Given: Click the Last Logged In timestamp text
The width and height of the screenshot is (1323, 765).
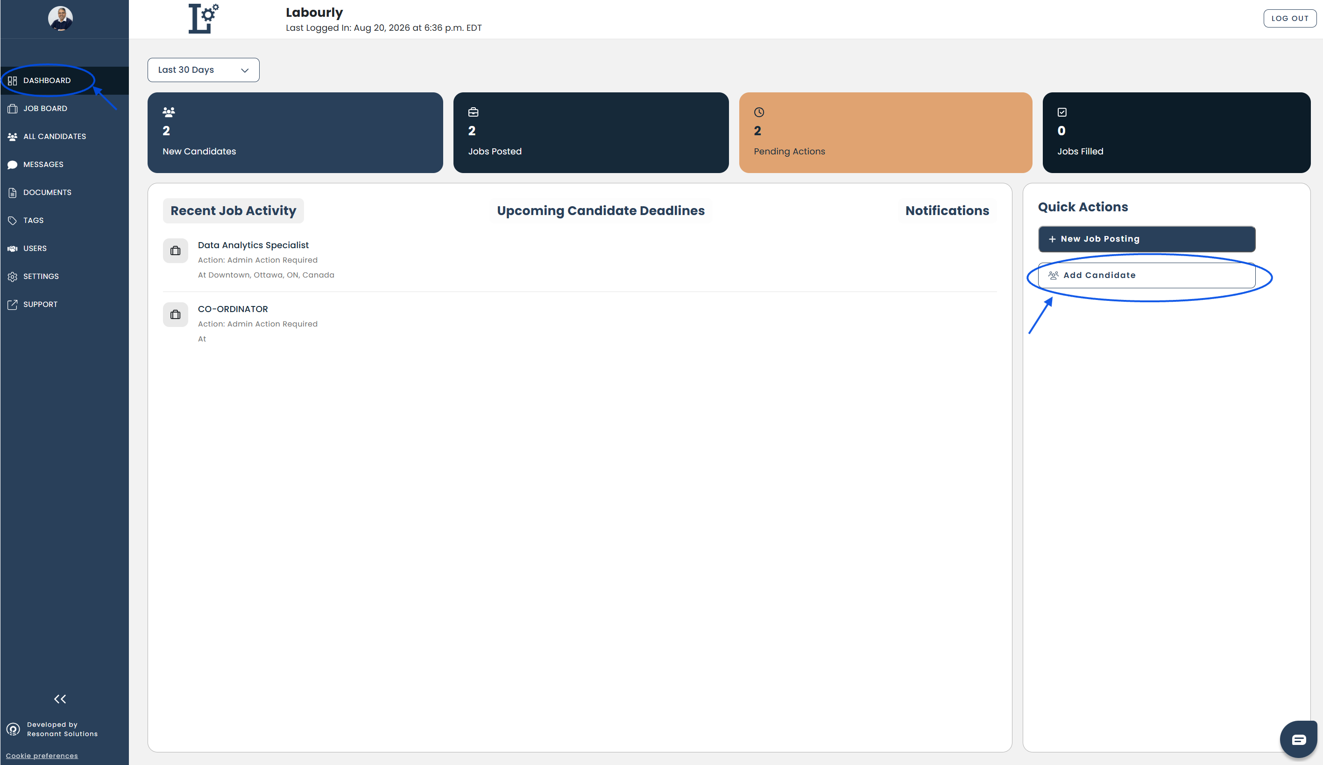Looking at the screenshot, I should 383,28.
